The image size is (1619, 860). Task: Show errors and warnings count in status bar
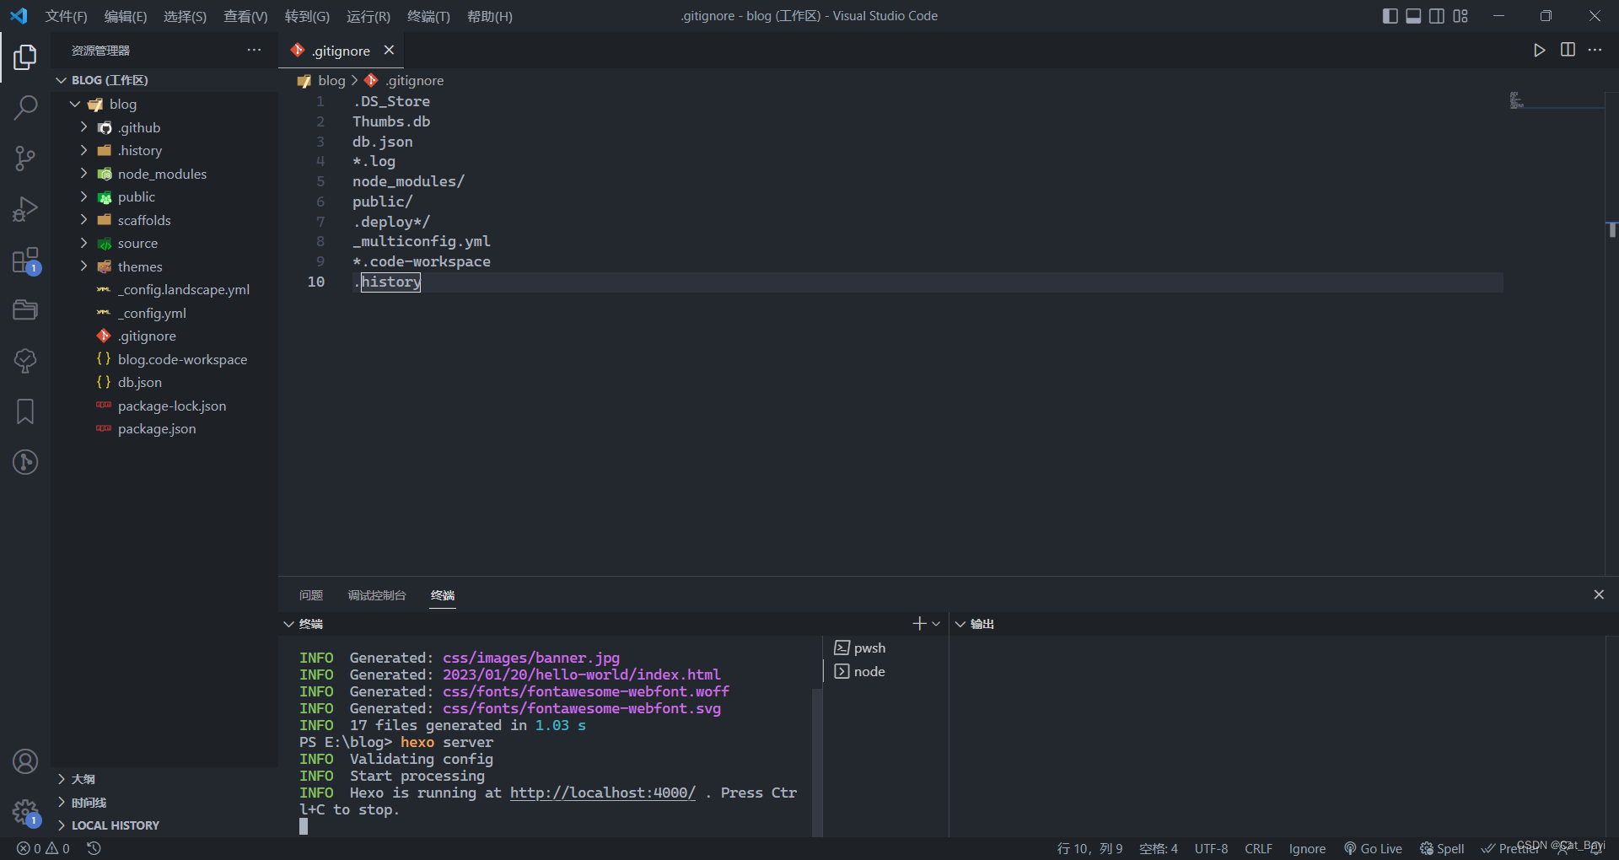(44, 848)
